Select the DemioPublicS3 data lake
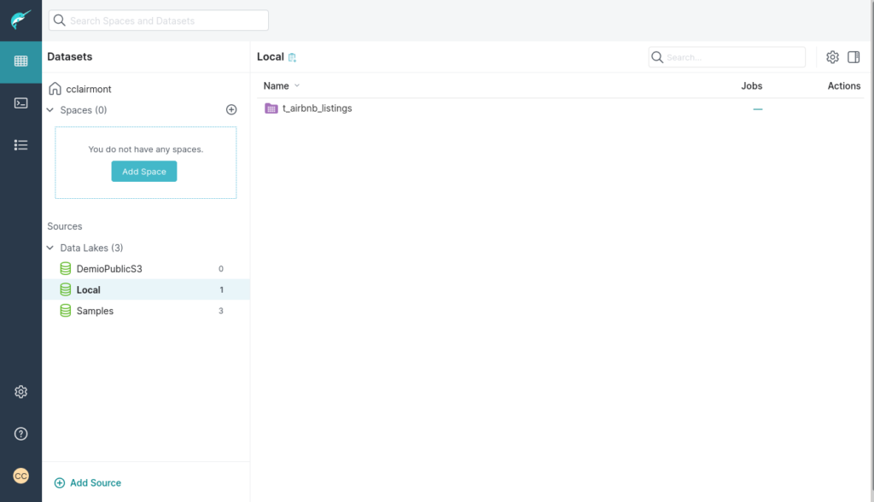The height and width of the screenshot is (502, 874). [x=108, y=269]
